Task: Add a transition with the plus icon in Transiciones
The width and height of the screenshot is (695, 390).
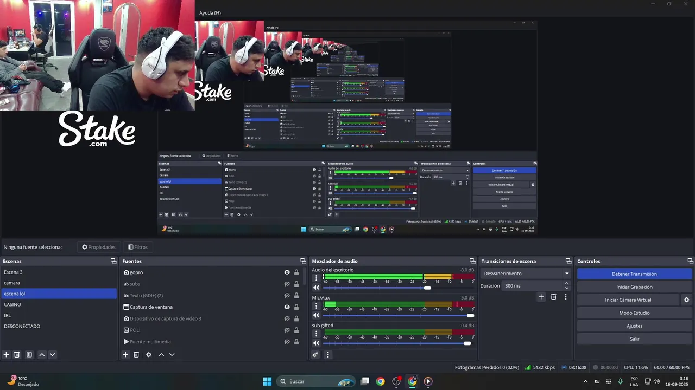Action: pyautogui.click(x=541, y=297)
